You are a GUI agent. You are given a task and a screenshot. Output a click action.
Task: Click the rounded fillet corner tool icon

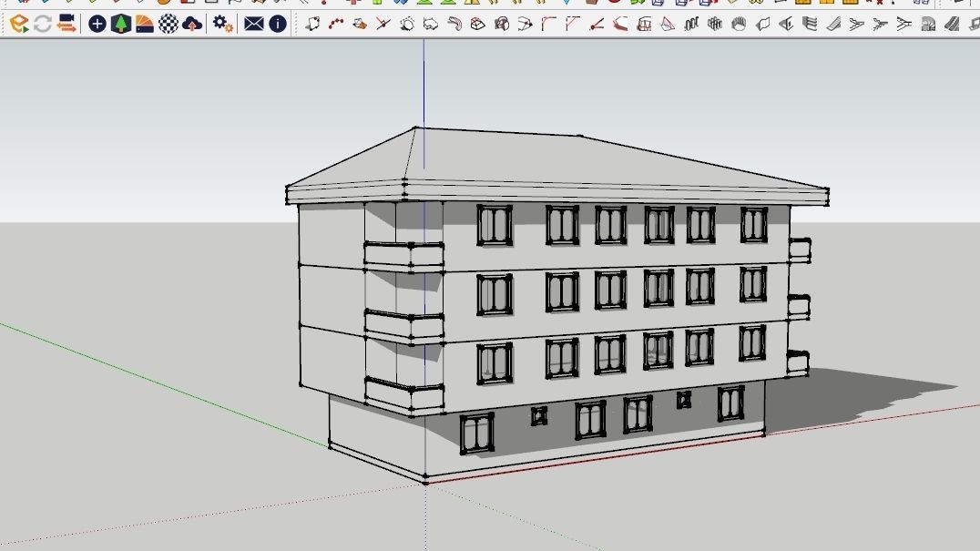[549, 24]
